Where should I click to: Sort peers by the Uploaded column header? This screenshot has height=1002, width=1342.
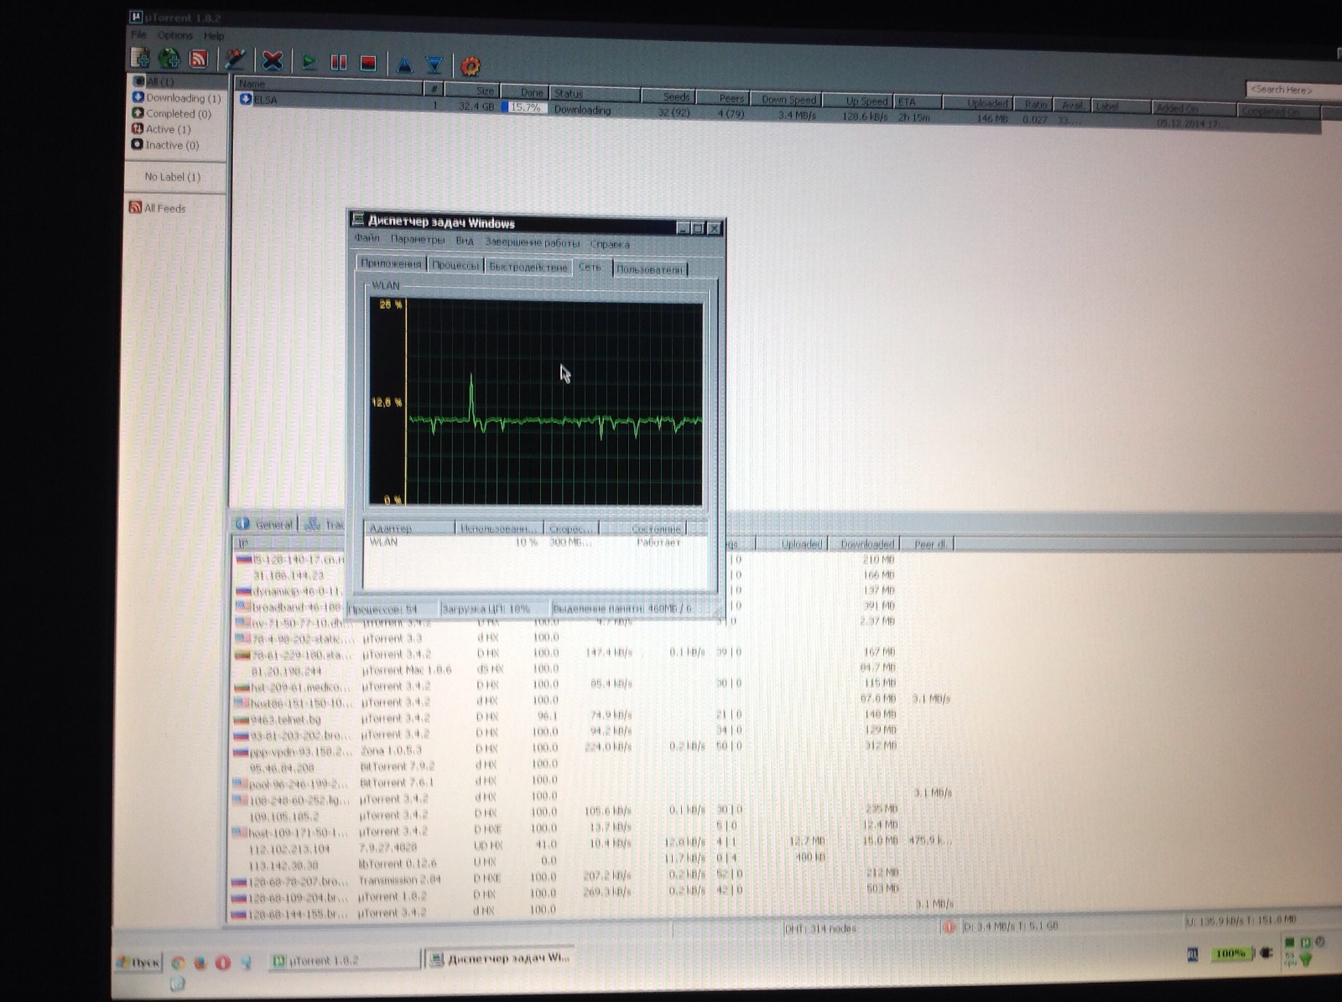click(793, 543)
